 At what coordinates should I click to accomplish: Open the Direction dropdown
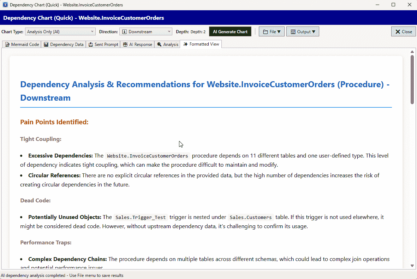coord(145,32)
